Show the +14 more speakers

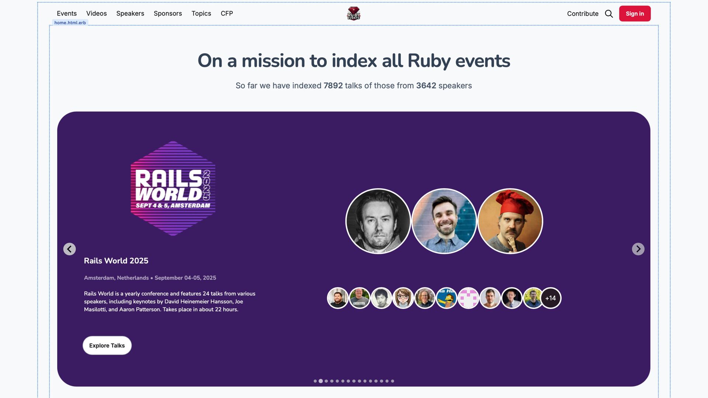tap(551, 298)
